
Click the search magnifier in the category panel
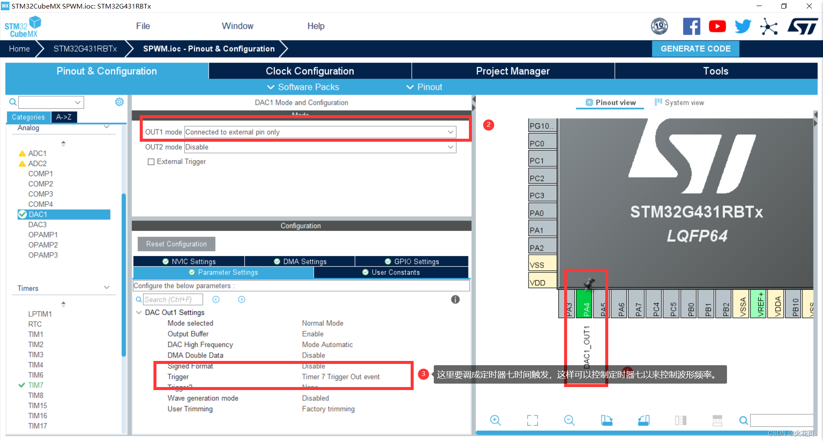[x=13, y=102]
